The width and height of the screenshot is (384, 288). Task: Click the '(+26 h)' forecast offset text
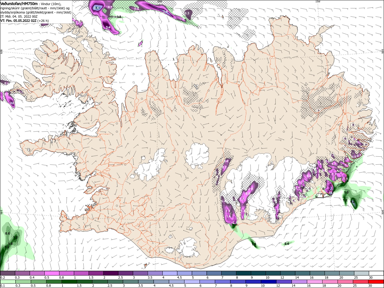coord(43,21)
